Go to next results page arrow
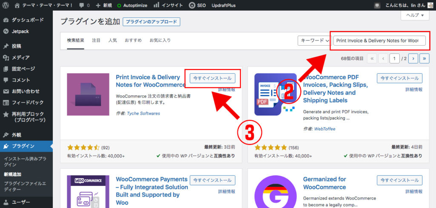The image size is (436, 208). point(413,58)
